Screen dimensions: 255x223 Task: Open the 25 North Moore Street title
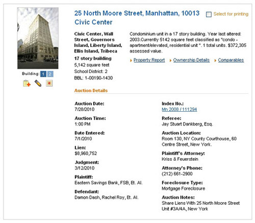click(x=137, y=13)
